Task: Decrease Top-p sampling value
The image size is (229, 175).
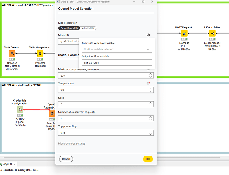Action: [x=151, y=134]
